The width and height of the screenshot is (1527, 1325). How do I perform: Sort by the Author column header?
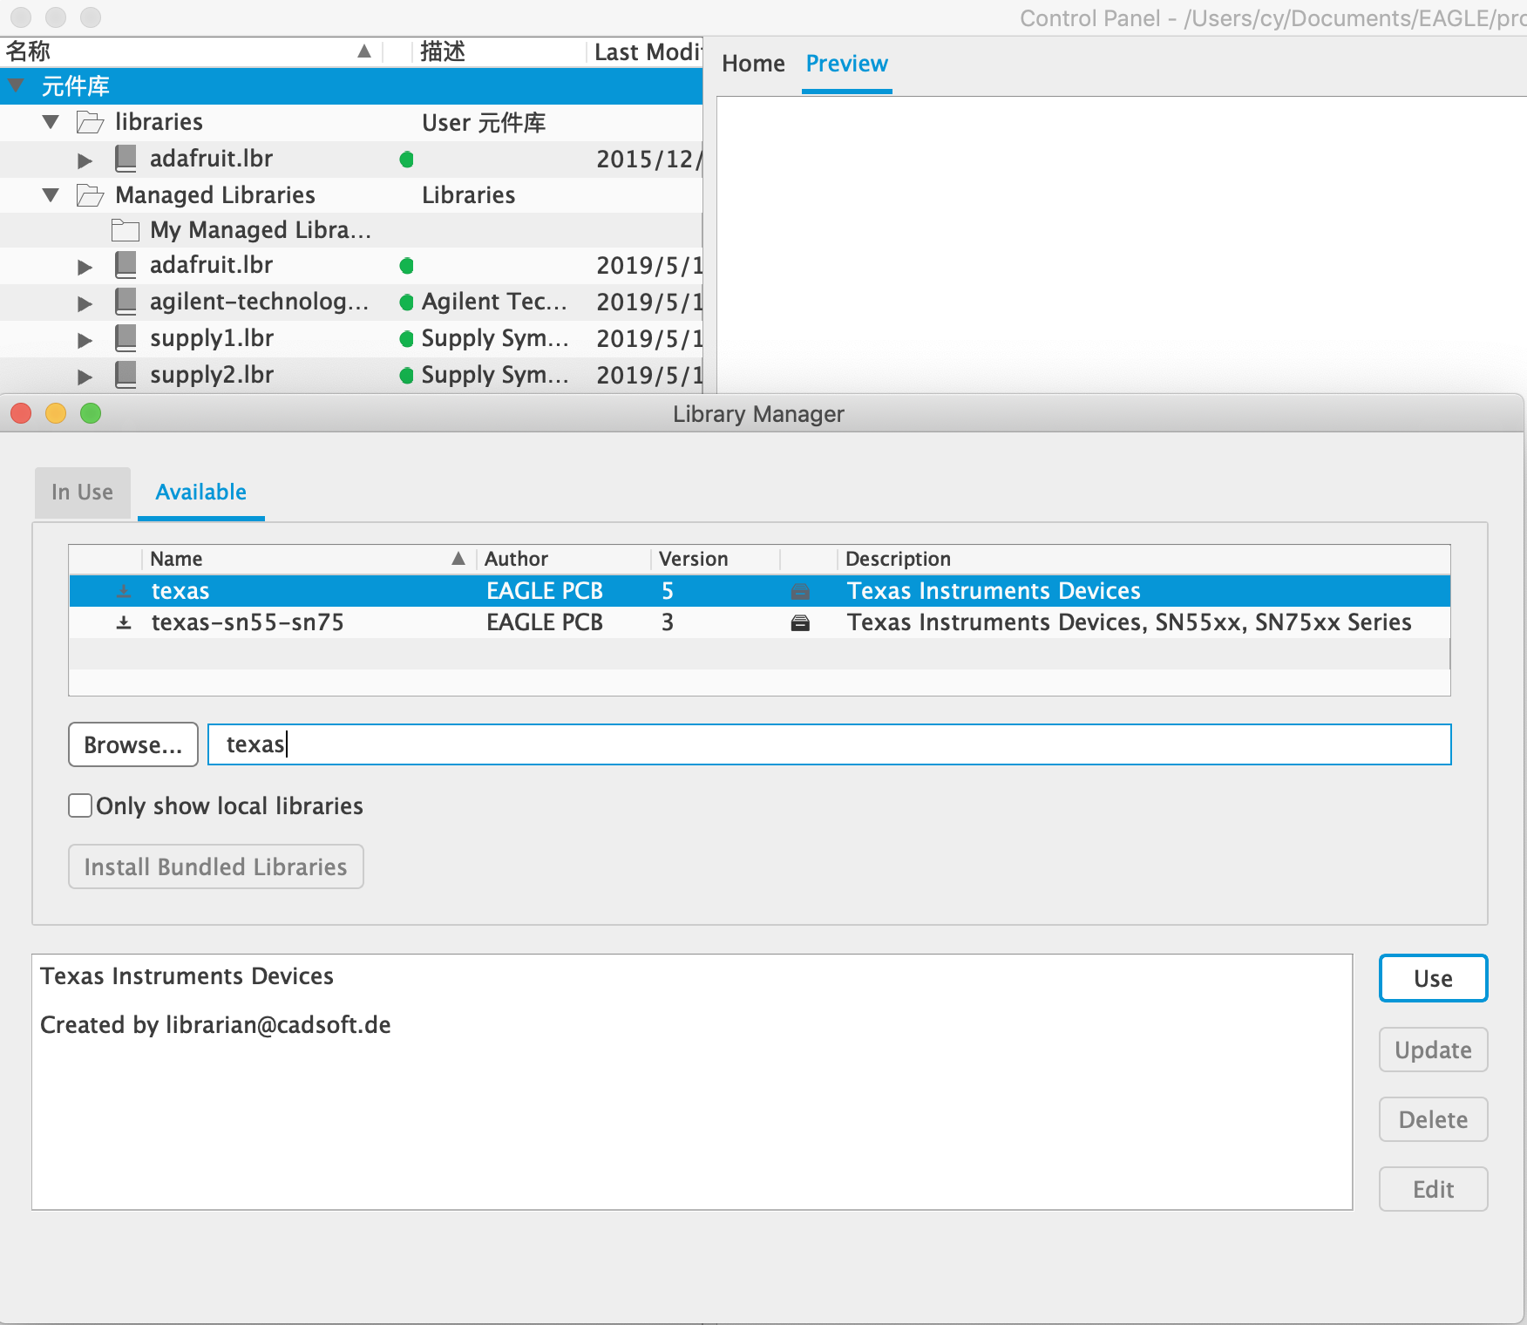[x=563, y=559]
